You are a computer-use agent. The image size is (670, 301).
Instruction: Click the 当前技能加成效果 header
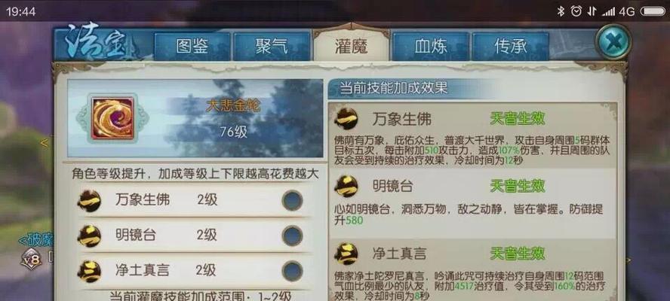click(x=393, y=88)
